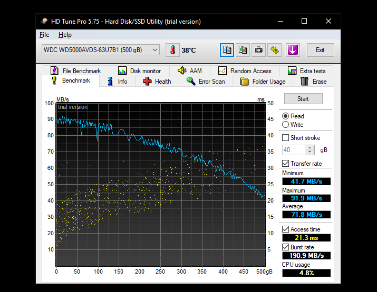Image resolution: width=377 pixels, height=292 pixels.
Task: Open options via the tools icon
Action: click(275, 50)
